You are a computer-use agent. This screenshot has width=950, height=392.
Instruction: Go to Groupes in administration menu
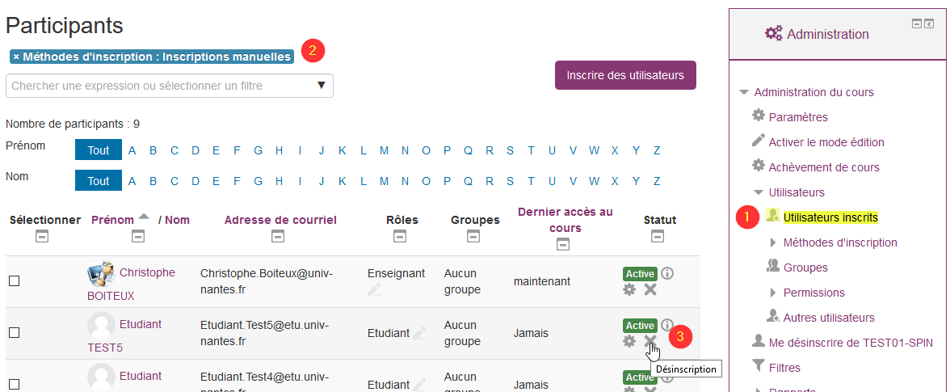[x=805, y=268]
